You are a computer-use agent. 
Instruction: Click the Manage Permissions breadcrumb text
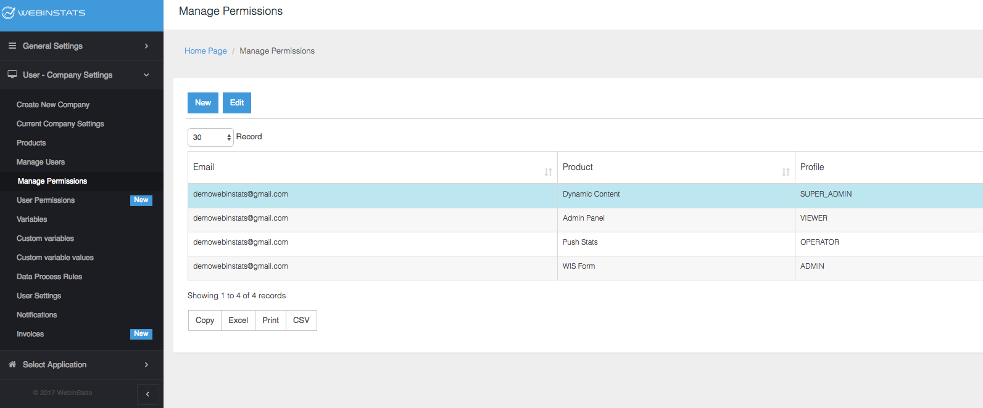point(277,51)
